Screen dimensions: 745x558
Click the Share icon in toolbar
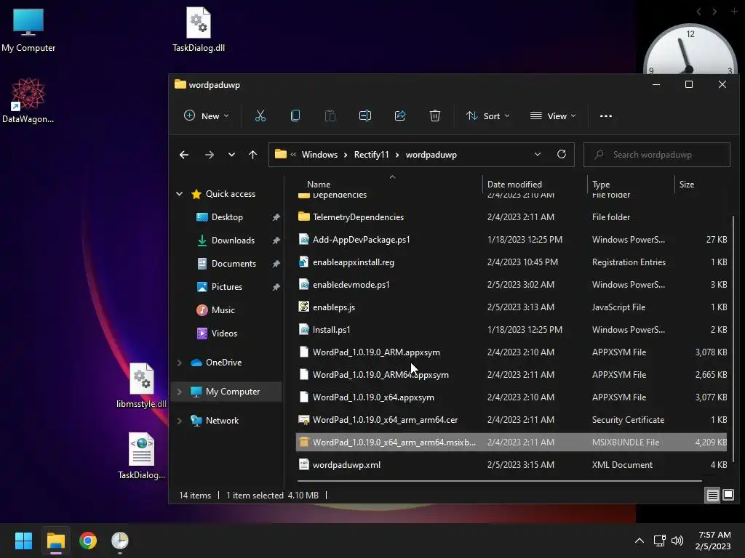pos(400,116)
